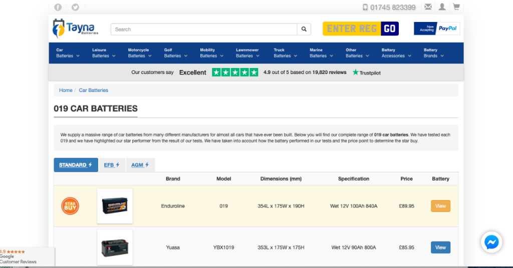Click the Brand column header
Screen dimensions: 513x268
tap(173, 179)
